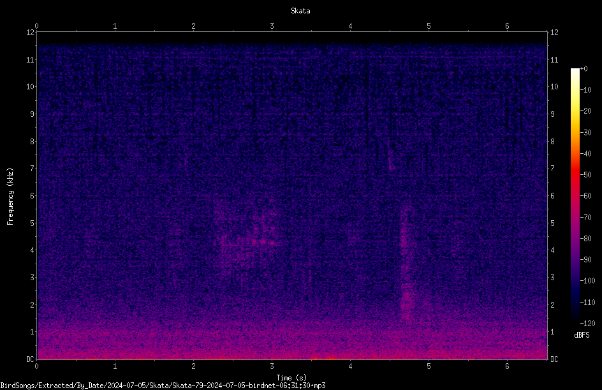The width and height of the screenshot is (602, 390).
Task: Click the "Skata" title above the spectrogram
Action: pyautogui.click(x=300, y=11)
